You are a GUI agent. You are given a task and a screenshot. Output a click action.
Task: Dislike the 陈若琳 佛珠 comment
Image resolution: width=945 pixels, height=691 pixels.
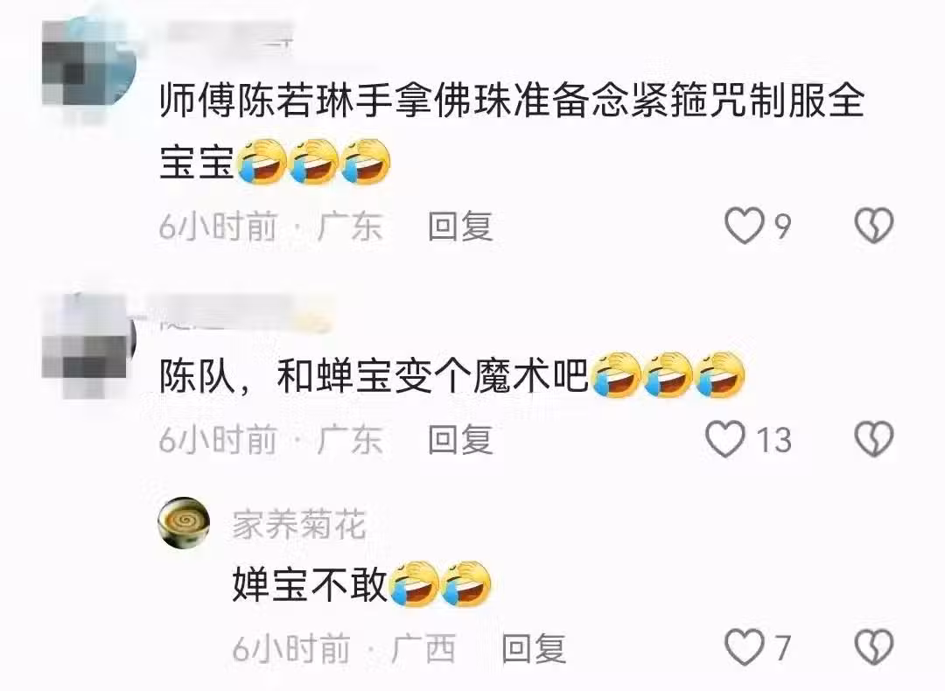[x=874, y=226]
